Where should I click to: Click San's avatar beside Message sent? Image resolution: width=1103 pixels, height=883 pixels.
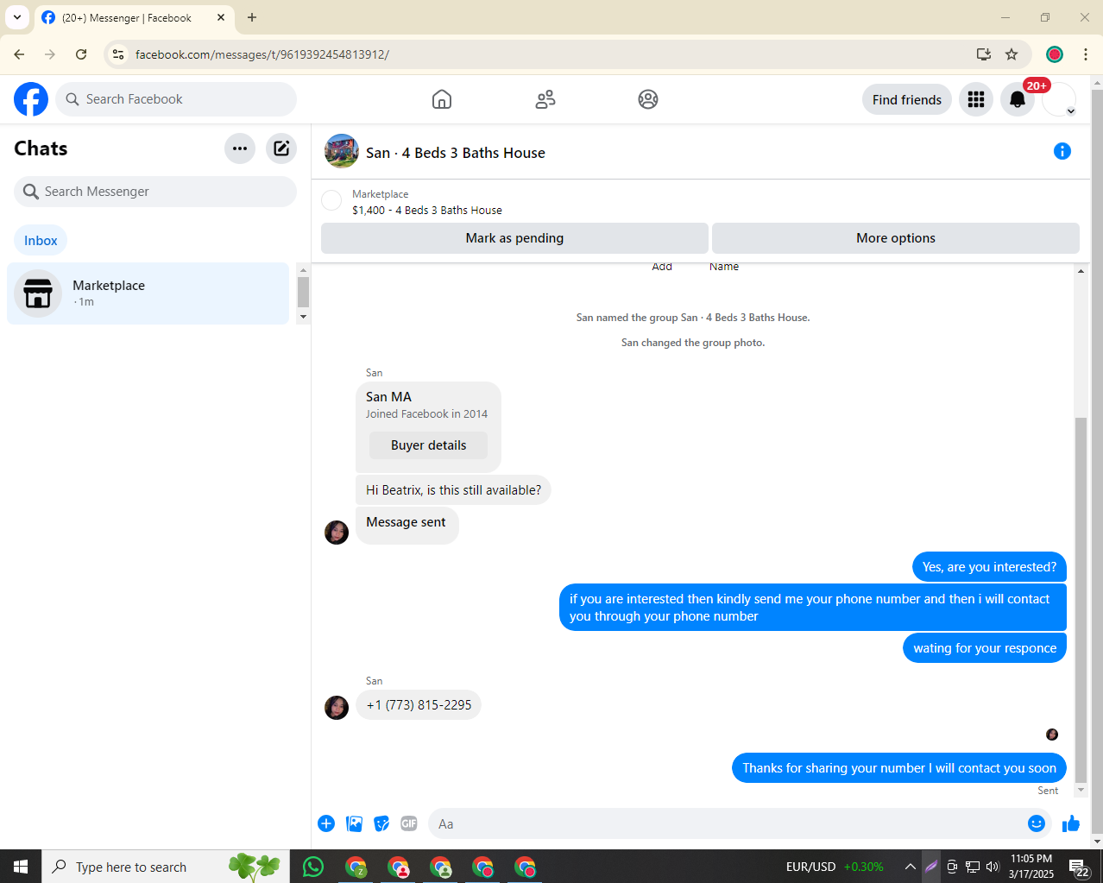click(x=337, y=532)
